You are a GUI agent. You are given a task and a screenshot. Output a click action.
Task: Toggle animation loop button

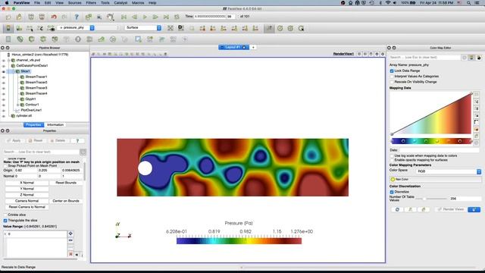[177, 17]
